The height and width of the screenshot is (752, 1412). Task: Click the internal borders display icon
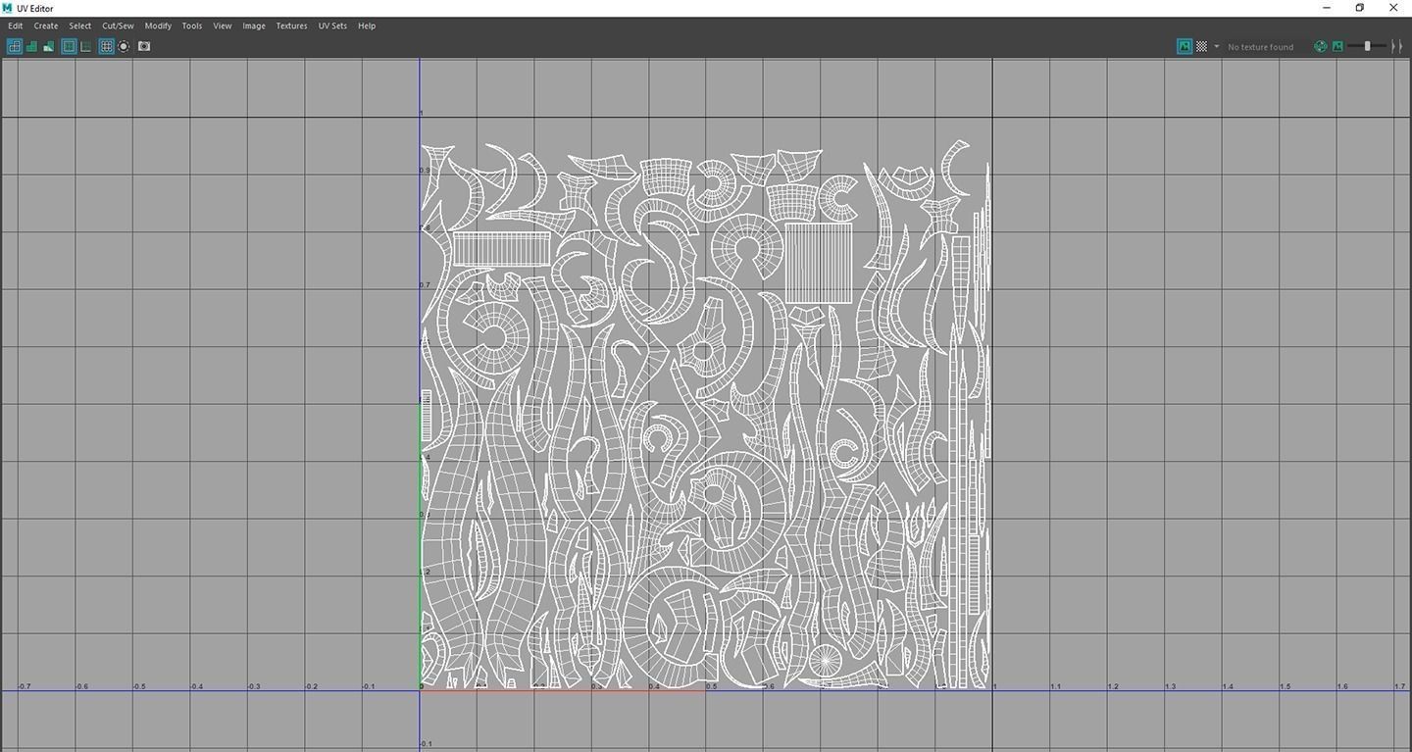pos(85,46)
